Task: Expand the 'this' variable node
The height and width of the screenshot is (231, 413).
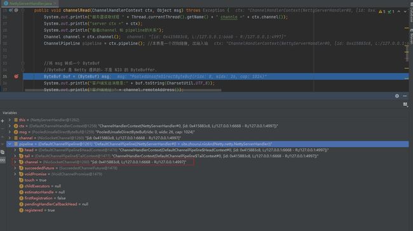Action: pyautogui.click(x=10, y=120)
